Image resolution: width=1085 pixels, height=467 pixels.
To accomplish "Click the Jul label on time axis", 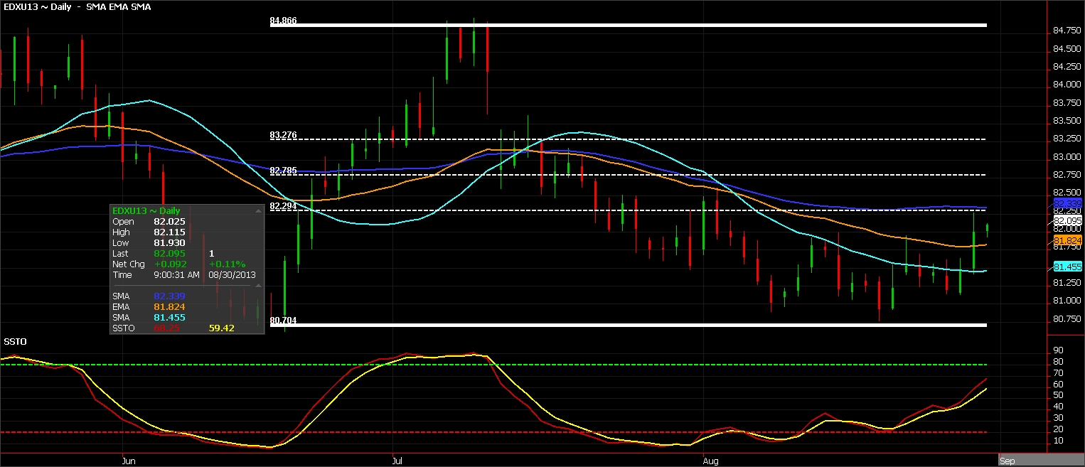I will (x=398, y=461).
